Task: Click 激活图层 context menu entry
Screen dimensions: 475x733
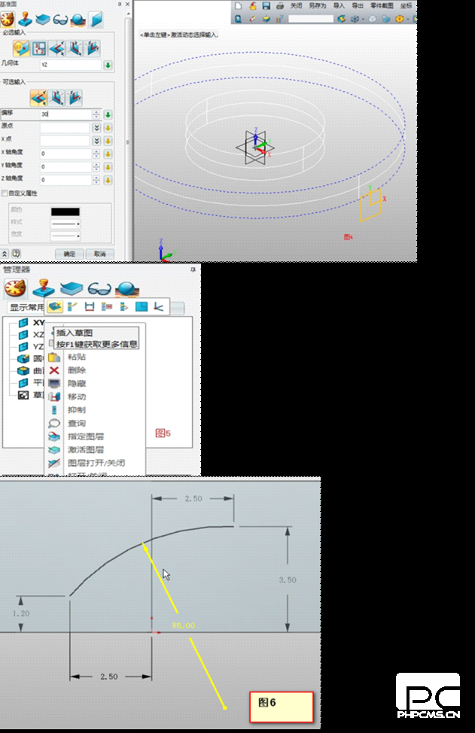Action: (x=85, y=449)
